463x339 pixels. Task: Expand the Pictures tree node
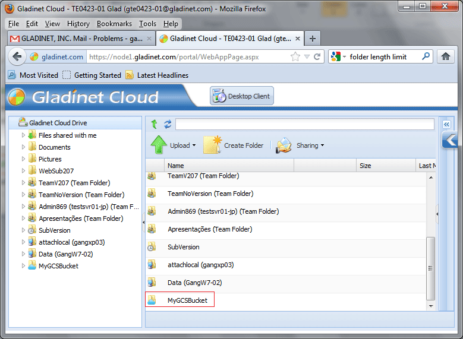click(23, 159)
